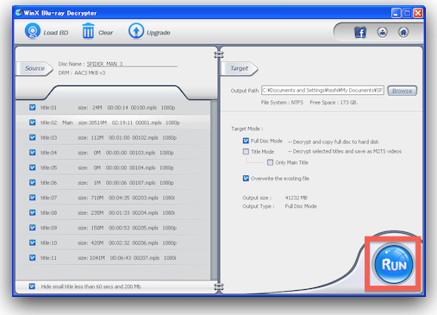Click the Clear trash can icon
This screenshot has height=315, width=437.
tap(88, 31)
